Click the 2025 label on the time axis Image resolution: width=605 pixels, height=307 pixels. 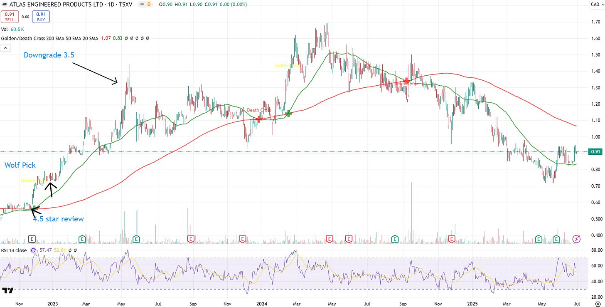(473, 304)
